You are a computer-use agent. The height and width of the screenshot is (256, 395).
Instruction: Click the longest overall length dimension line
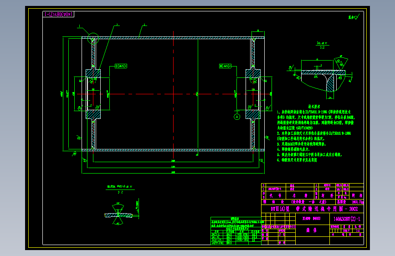click(173, 174)
